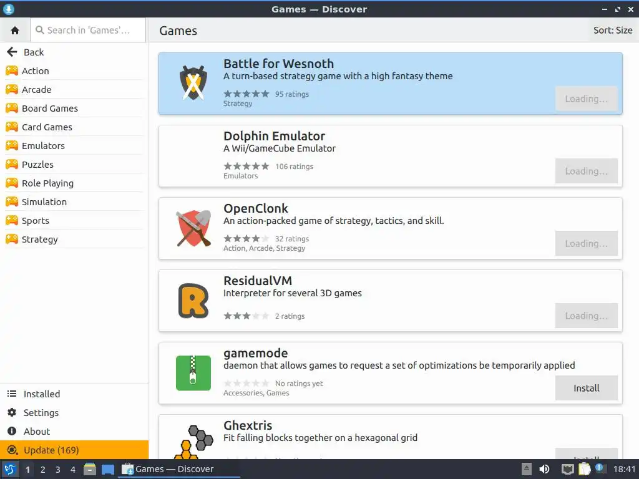
Task: Open the Dolphin Emulator title
Action: tap(275, 136)
